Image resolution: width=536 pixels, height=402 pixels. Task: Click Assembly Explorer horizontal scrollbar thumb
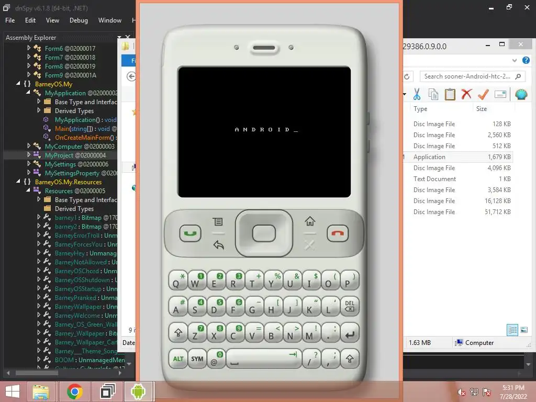click(x=37, y=373)
